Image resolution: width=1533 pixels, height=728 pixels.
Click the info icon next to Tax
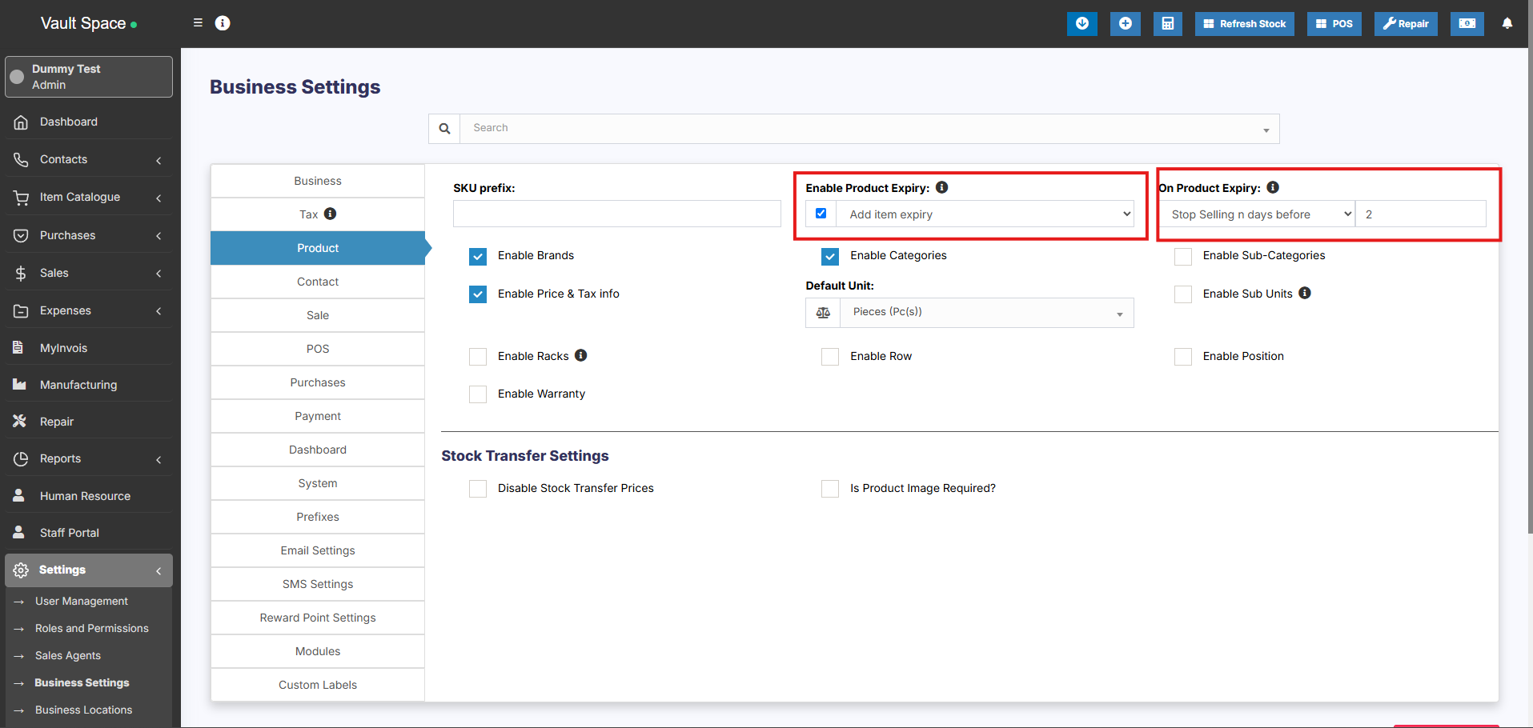(330, 214)
